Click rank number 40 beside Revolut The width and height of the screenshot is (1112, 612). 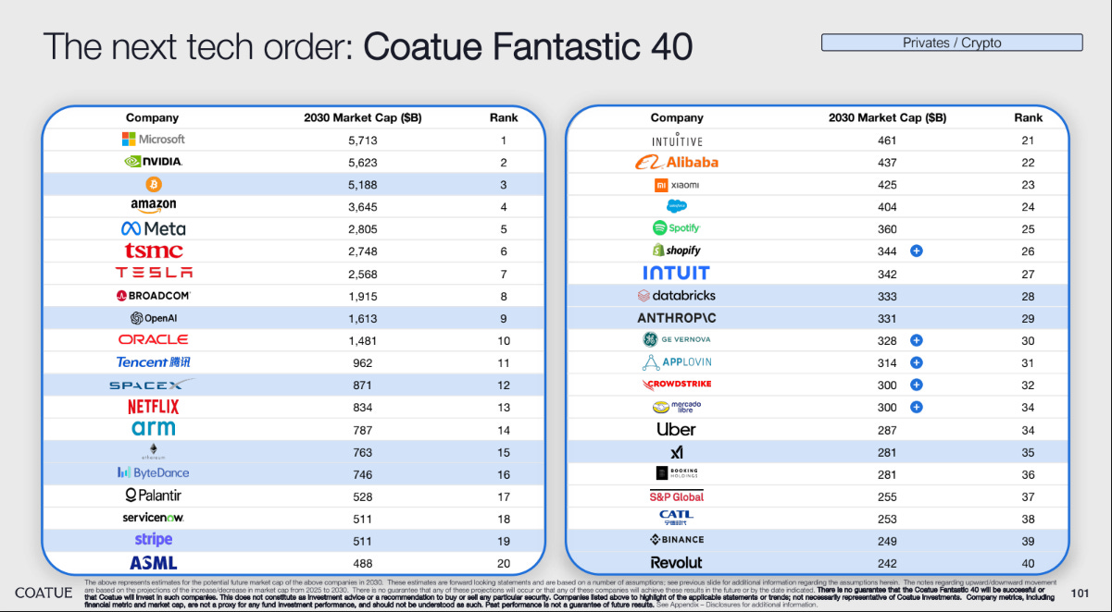pos(1028,562)
